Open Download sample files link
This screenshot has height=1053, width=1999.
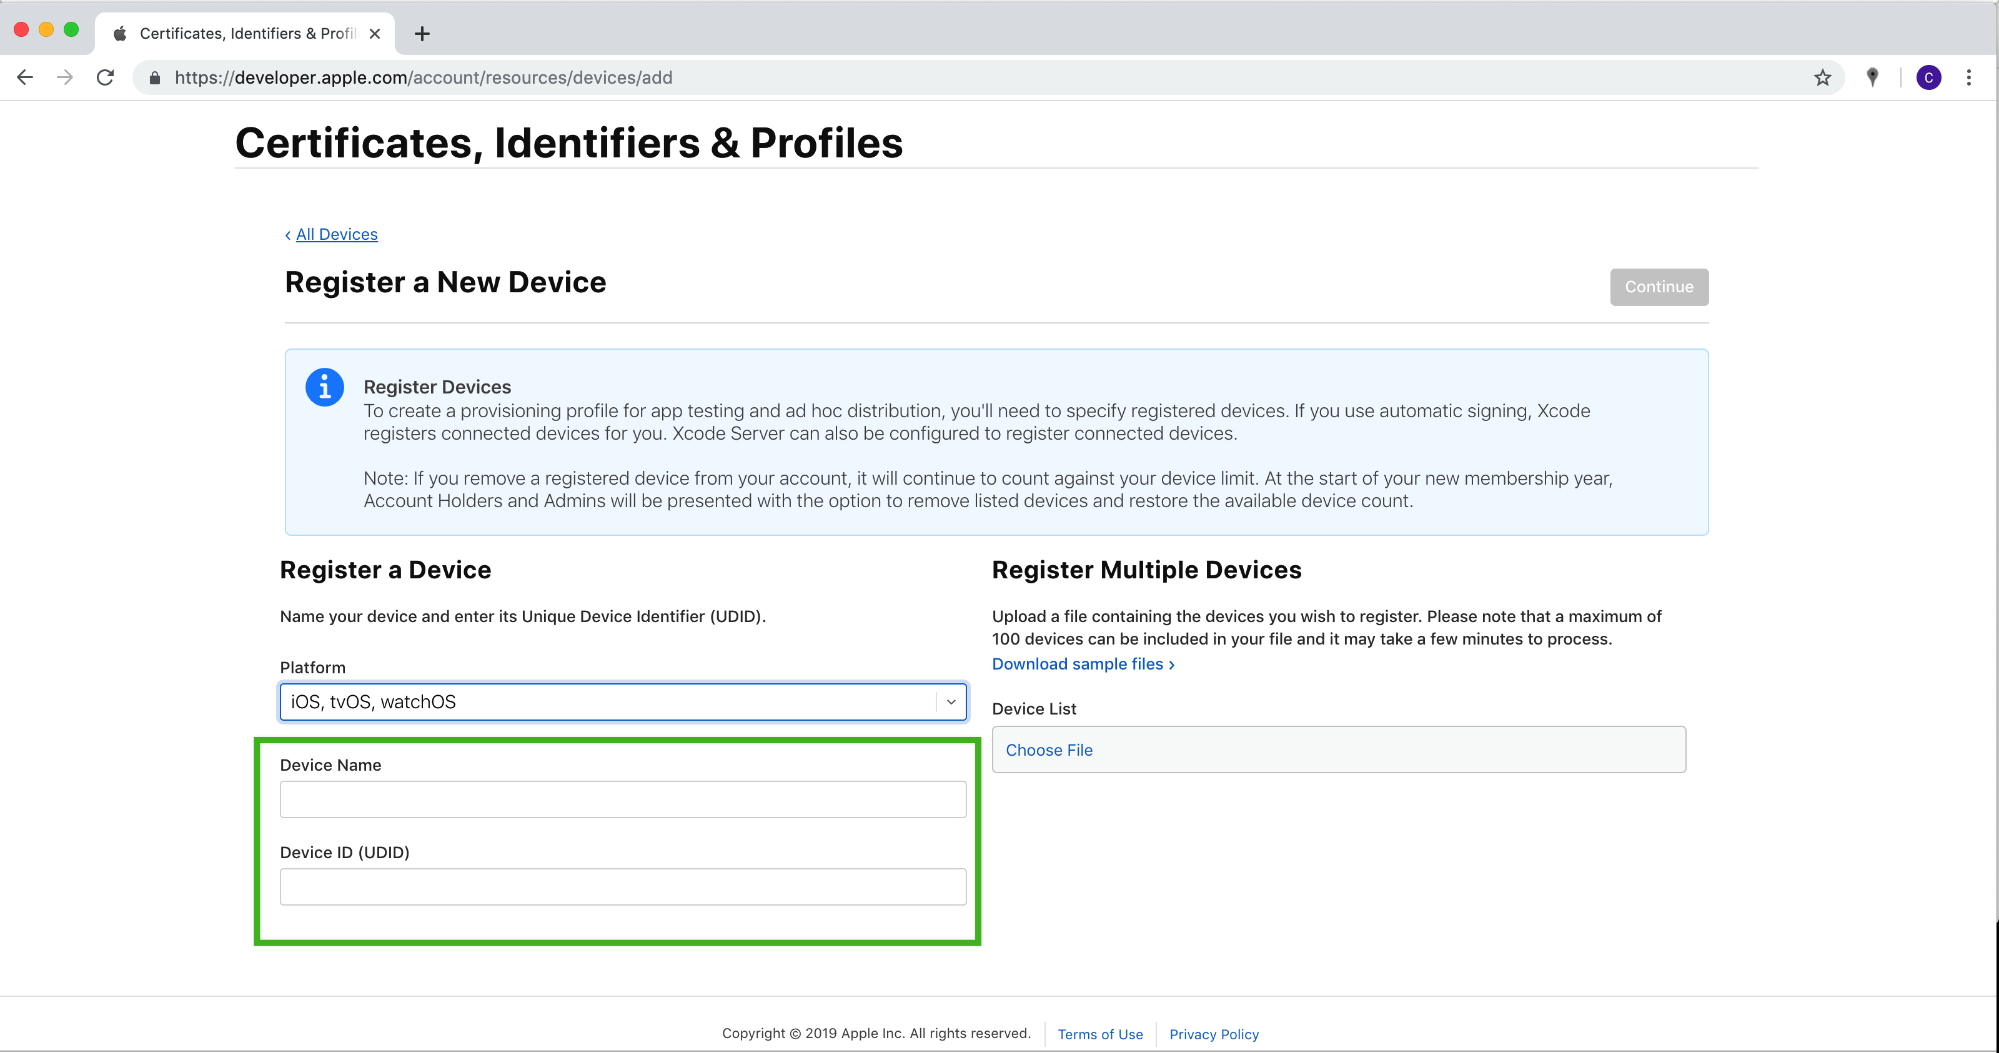coord(1083,665)
